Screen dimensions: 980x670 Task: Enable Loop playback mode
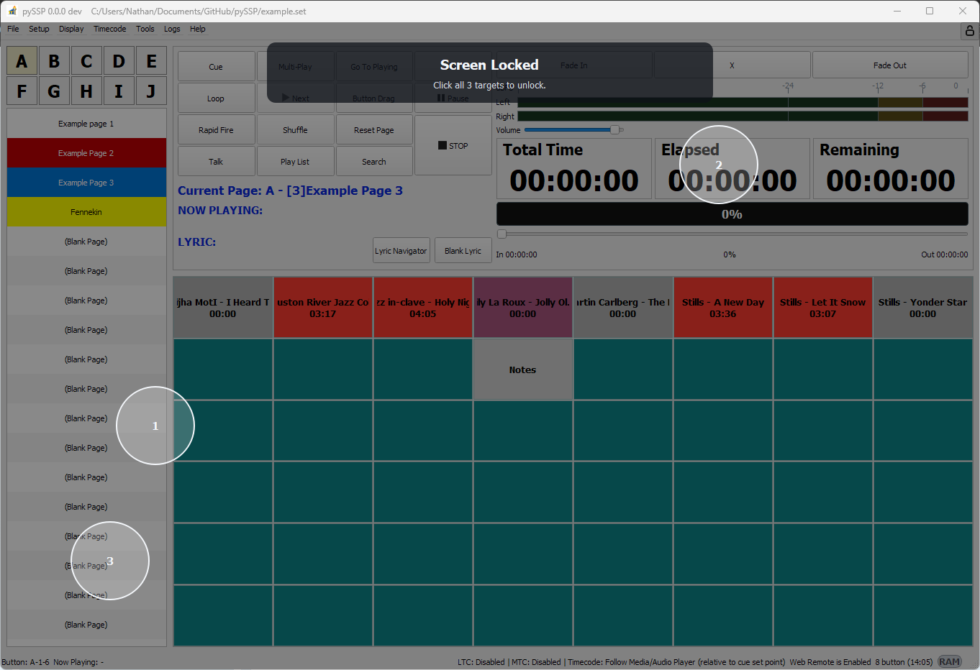coord(216,97)
